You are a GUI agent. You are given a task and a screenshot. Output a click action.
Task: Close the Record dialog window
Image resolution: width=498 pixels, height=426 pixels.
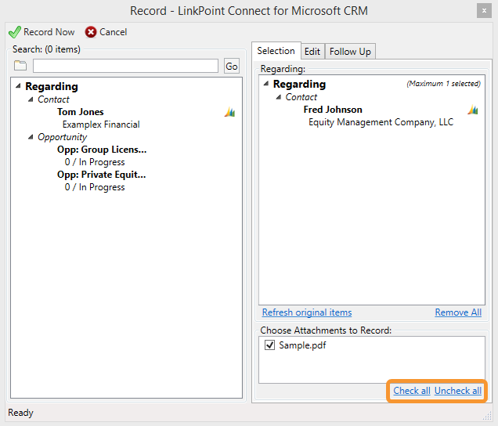tap(484, 11)
